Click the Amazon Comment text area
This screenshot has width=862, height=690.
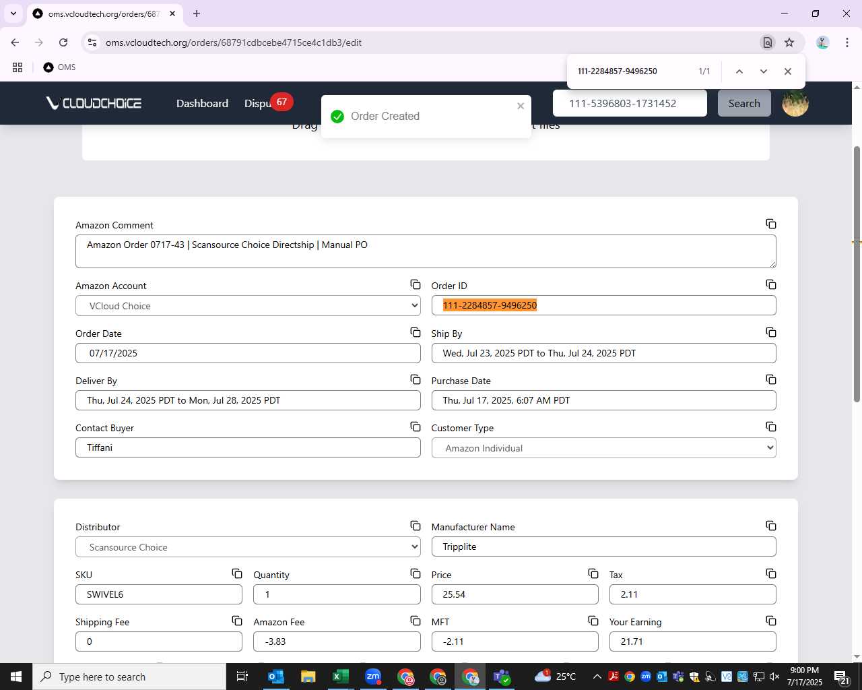point(426,251)
